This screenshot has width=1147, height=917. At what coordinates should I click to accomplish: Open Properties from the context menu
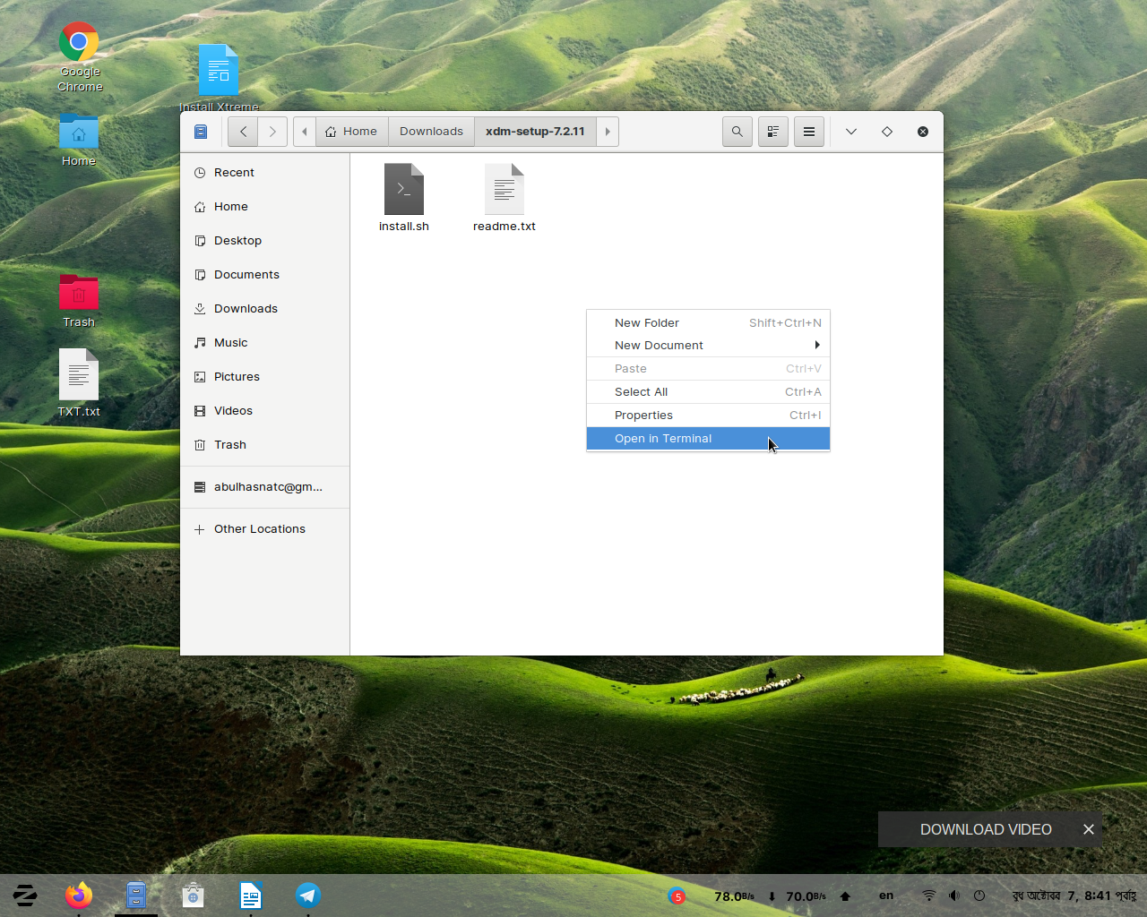(x=643, y=416)
